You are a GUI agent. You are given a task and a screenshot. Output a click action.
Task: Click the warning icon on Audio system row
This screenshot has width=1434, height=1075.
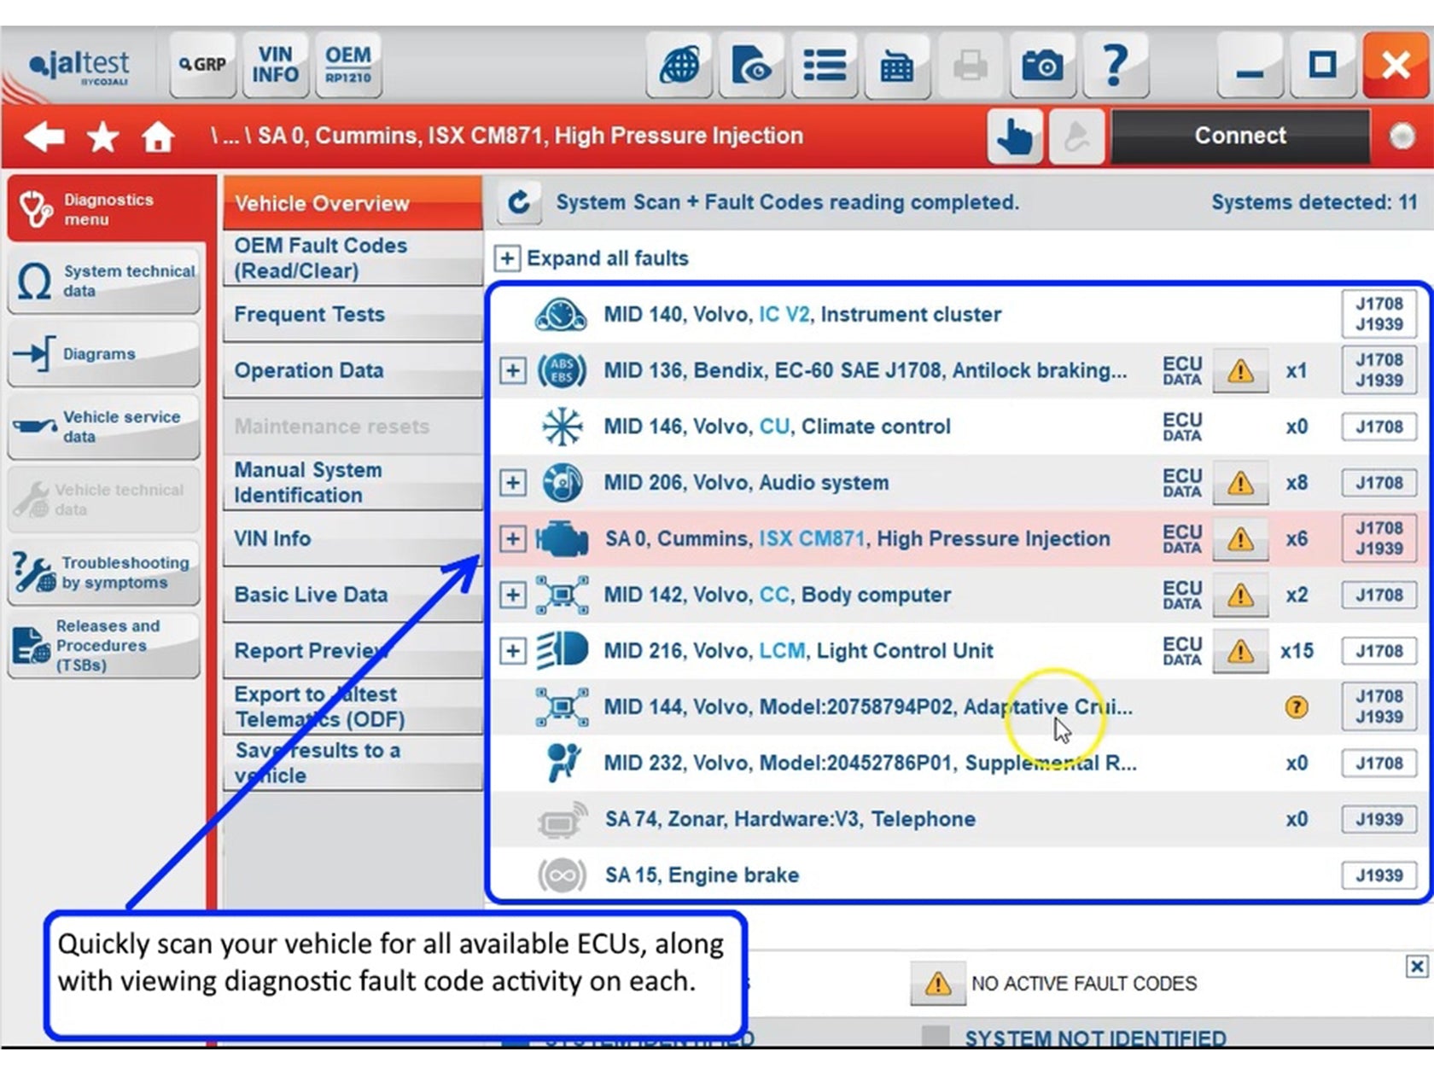tap(1240, 484)
